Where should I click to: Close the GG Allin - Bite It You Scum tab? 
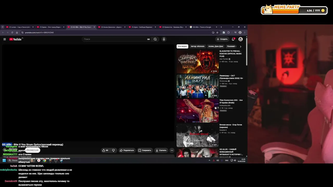coord(94,27)
